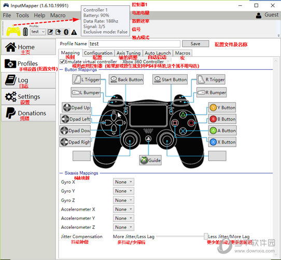Switch to the Auto Launch tab

pyautogui.click(x=158, y=53)
